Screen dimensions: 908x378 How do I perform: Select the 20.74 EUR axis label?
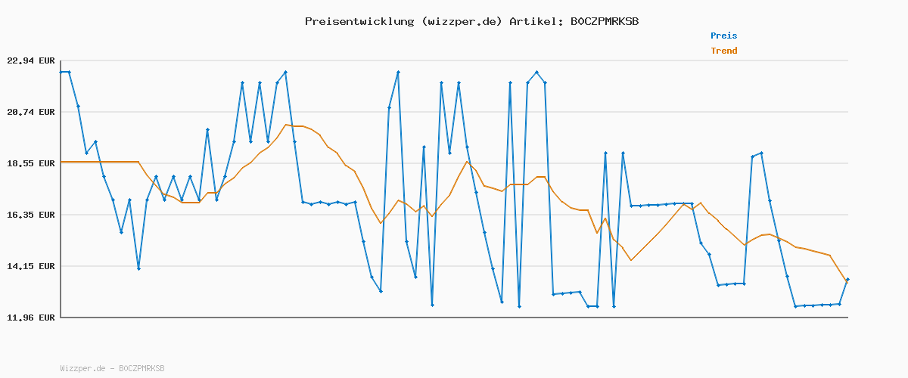(30, 112)
